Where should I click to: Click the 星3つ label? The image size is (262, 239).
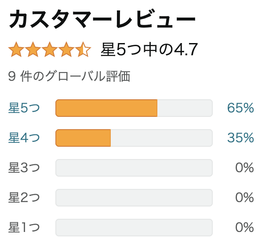[x=24, y=168]
